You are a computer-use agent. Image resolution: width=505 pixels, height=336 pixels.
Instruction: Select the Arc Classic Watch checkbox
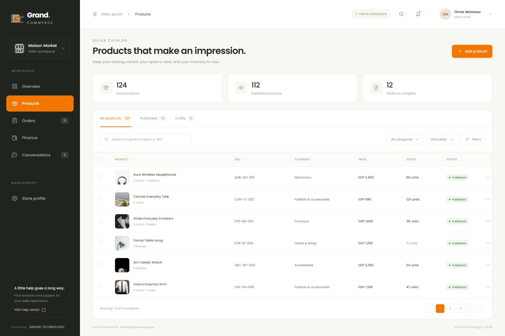pyautogui.click(x=101, y=265)
